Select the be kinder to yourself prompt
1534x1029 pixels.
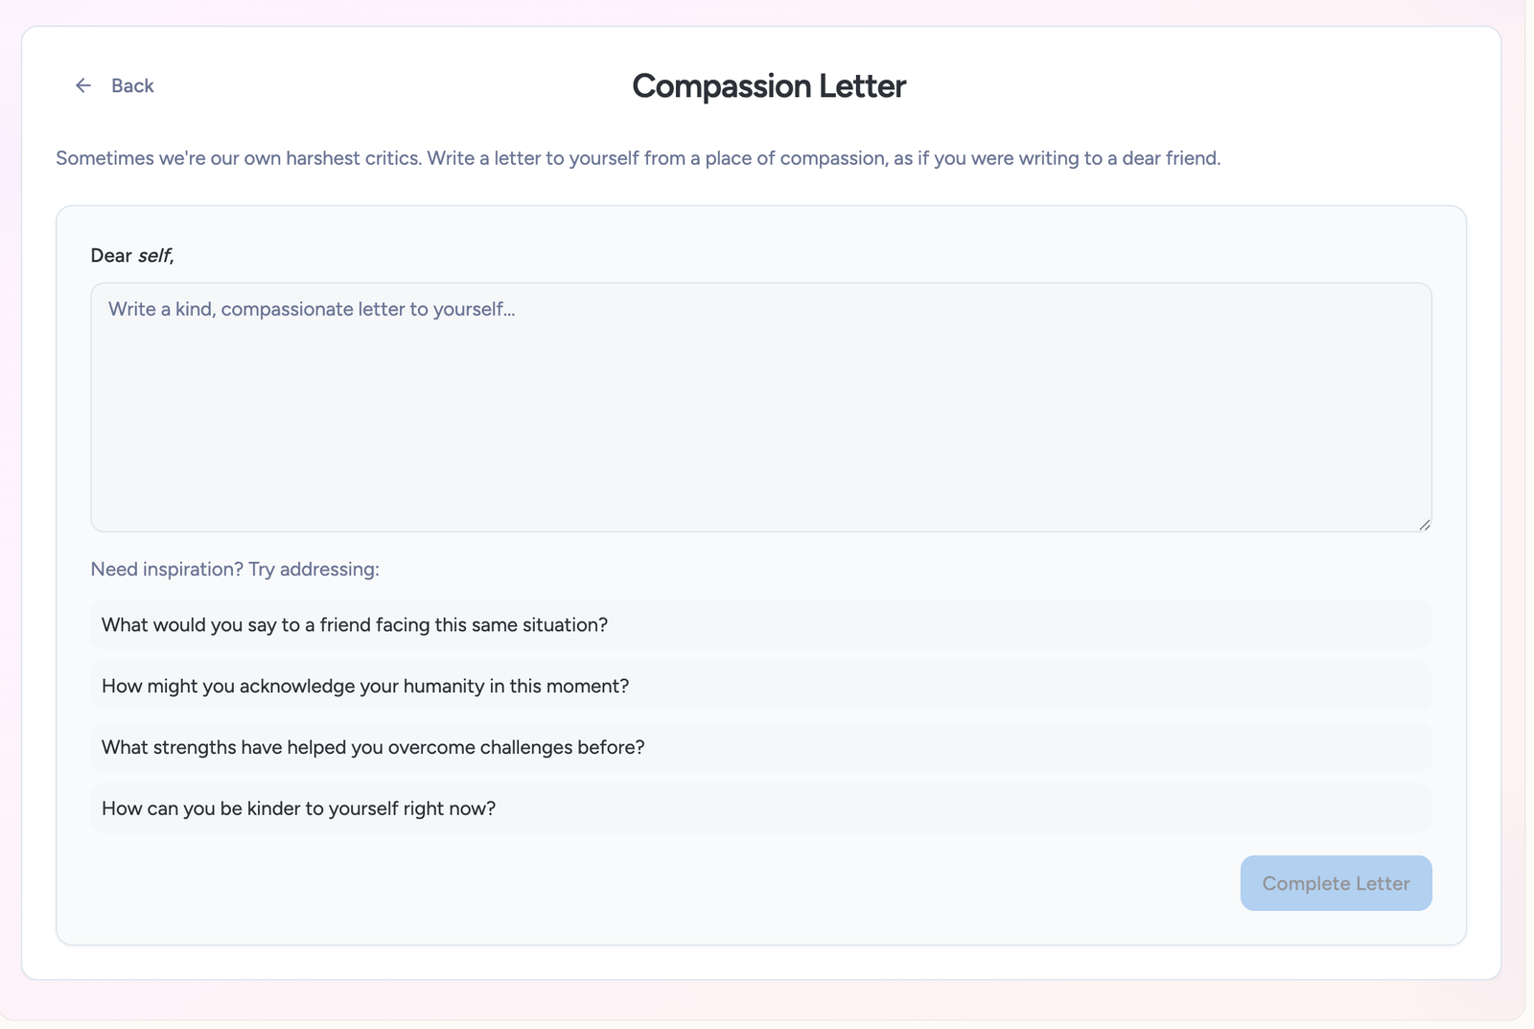click(299, 809)
